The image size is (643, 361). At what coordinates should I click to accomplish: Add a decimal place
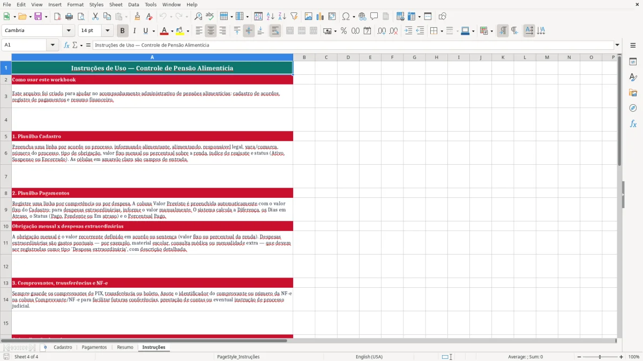tap(382, 31)
